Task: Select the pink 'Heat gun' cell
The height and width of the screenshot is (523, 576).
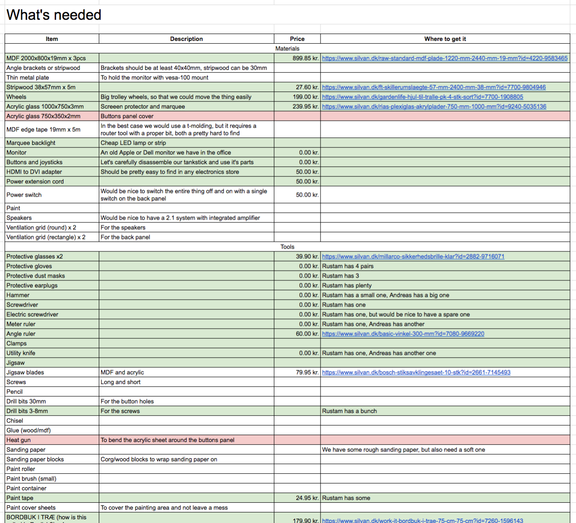Action: click(52, 440)
